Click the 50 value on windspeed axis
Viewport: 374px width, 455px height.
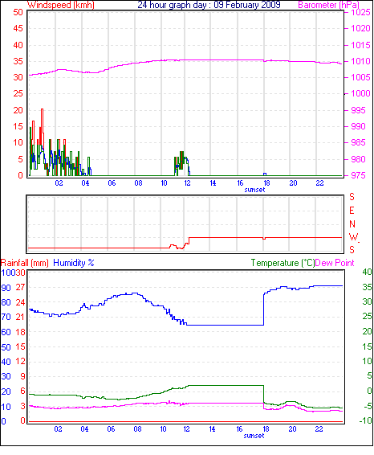coord(18,12)
